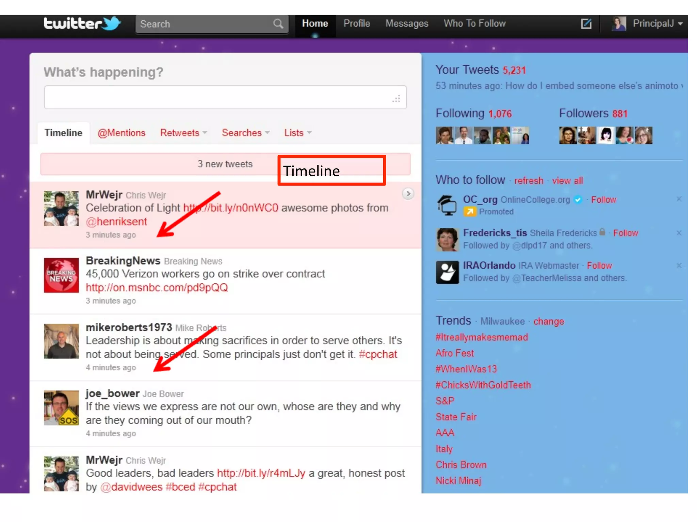Open the Nicki Minaj trend

[458, 481]
